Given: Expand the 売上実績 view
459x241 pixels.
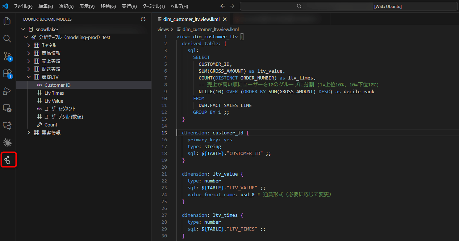Looking at the screenshot, I should pos(29,61).
